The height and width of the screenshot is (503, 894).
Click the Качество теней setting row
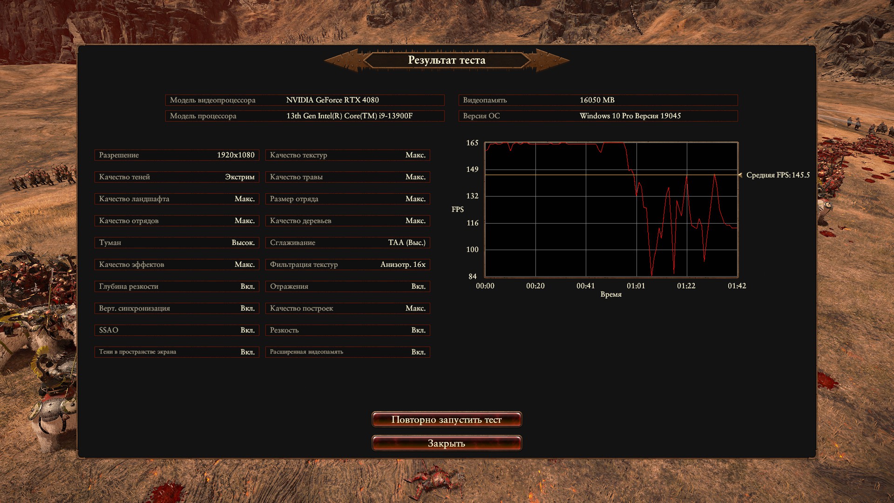[176, 177]
